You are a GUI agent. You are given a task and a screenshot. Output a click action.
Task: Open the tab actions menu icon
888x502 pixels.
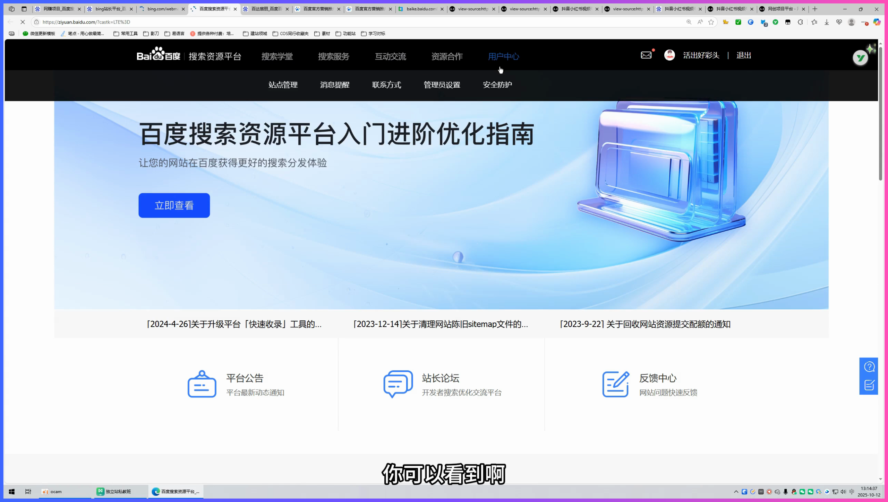[x=24, y=9]
